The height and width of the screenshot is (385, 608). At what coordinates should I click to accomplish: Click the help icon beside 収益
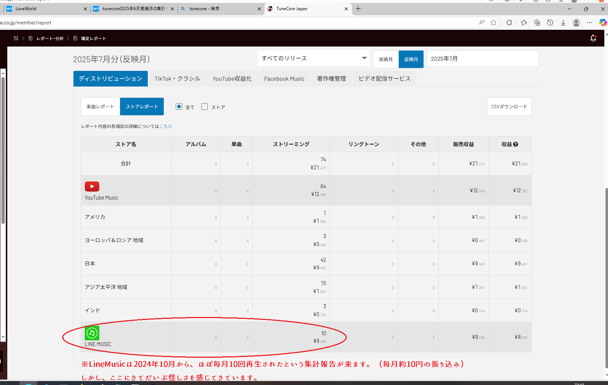click(516, 144)
